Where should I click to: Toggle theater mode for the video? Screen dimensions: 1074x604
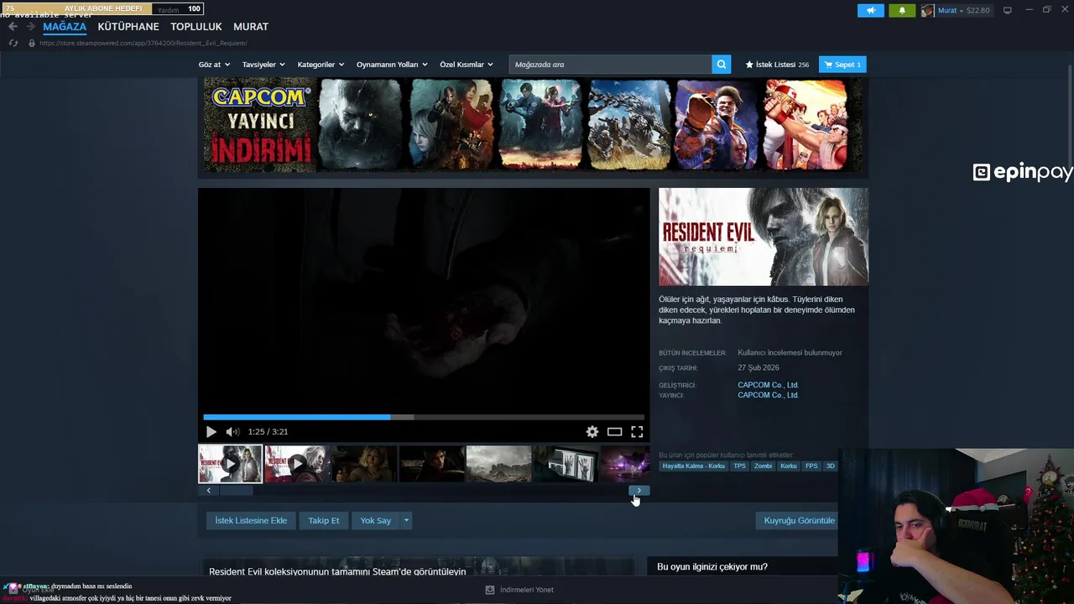tap(614, 432)
